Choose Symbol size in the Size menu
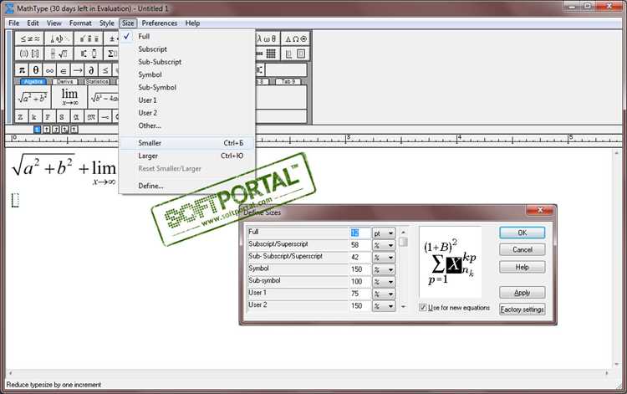Screen dimensions: 627x394 (187, 74)
